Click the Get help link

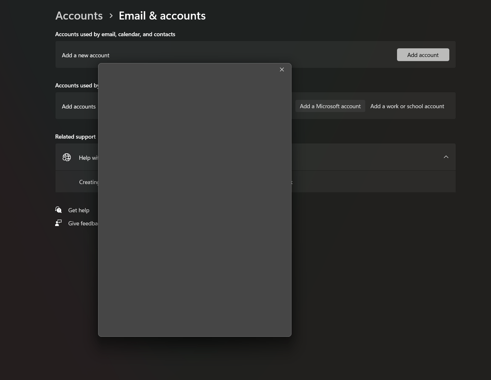click(x=79, y=210)
